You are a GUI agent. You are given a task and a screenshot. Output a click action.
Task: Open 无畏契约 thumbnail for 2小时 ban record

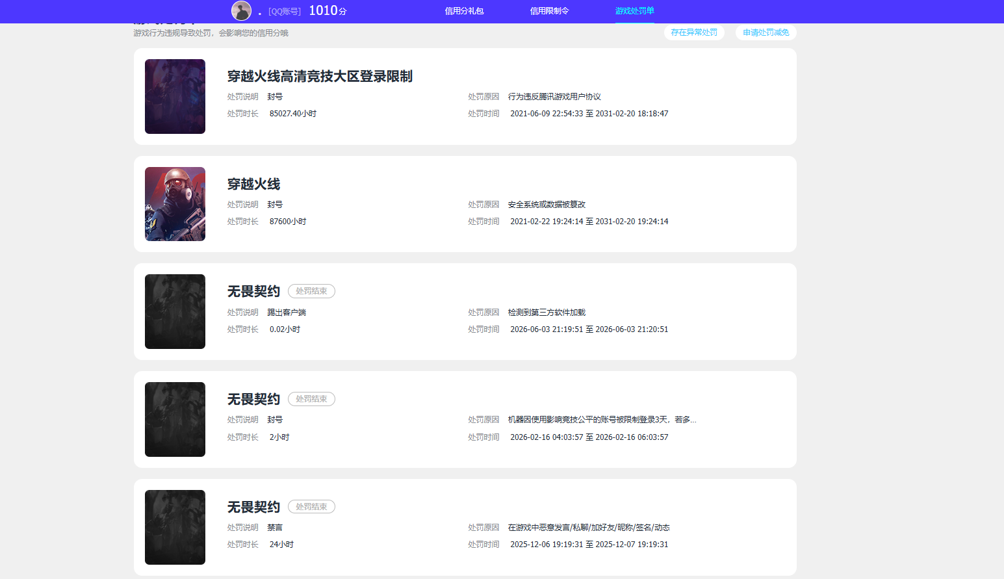(x=175, y=419)
